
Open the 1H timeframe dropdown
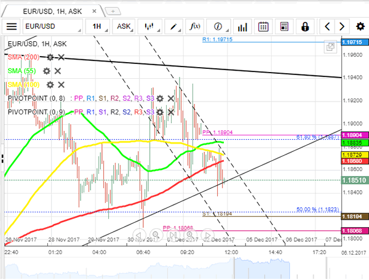tap(97, 26)
